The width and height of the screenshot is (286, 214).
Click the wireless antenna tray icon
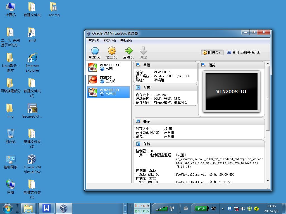[172, 208]
